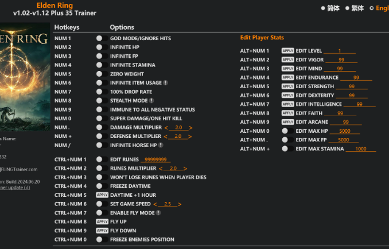
Task: Click the Options column header
Action: (122, 27)
